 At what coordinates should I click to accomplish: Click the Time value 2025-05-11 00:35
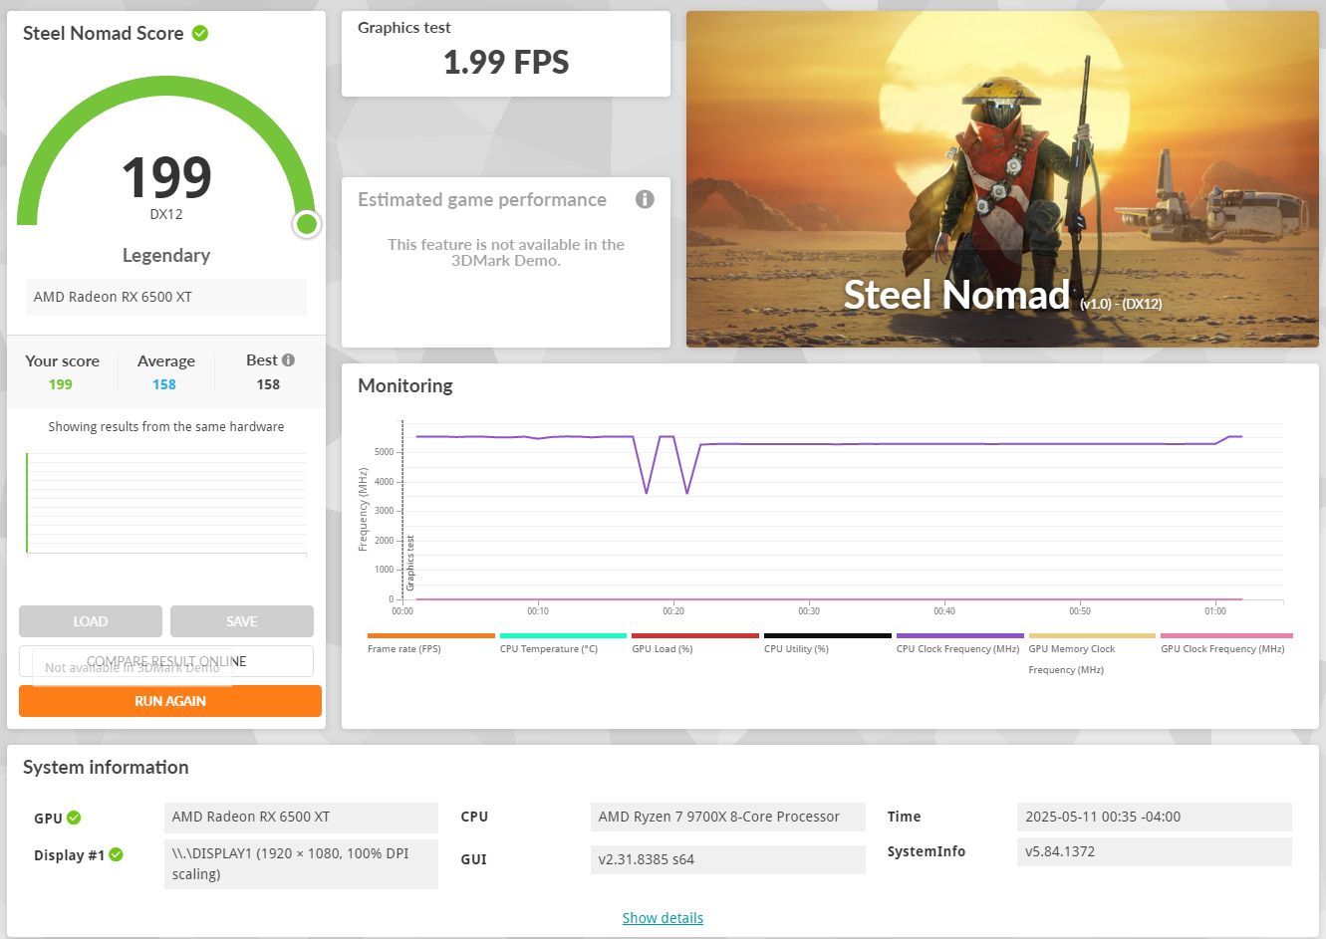point(1155,818)
